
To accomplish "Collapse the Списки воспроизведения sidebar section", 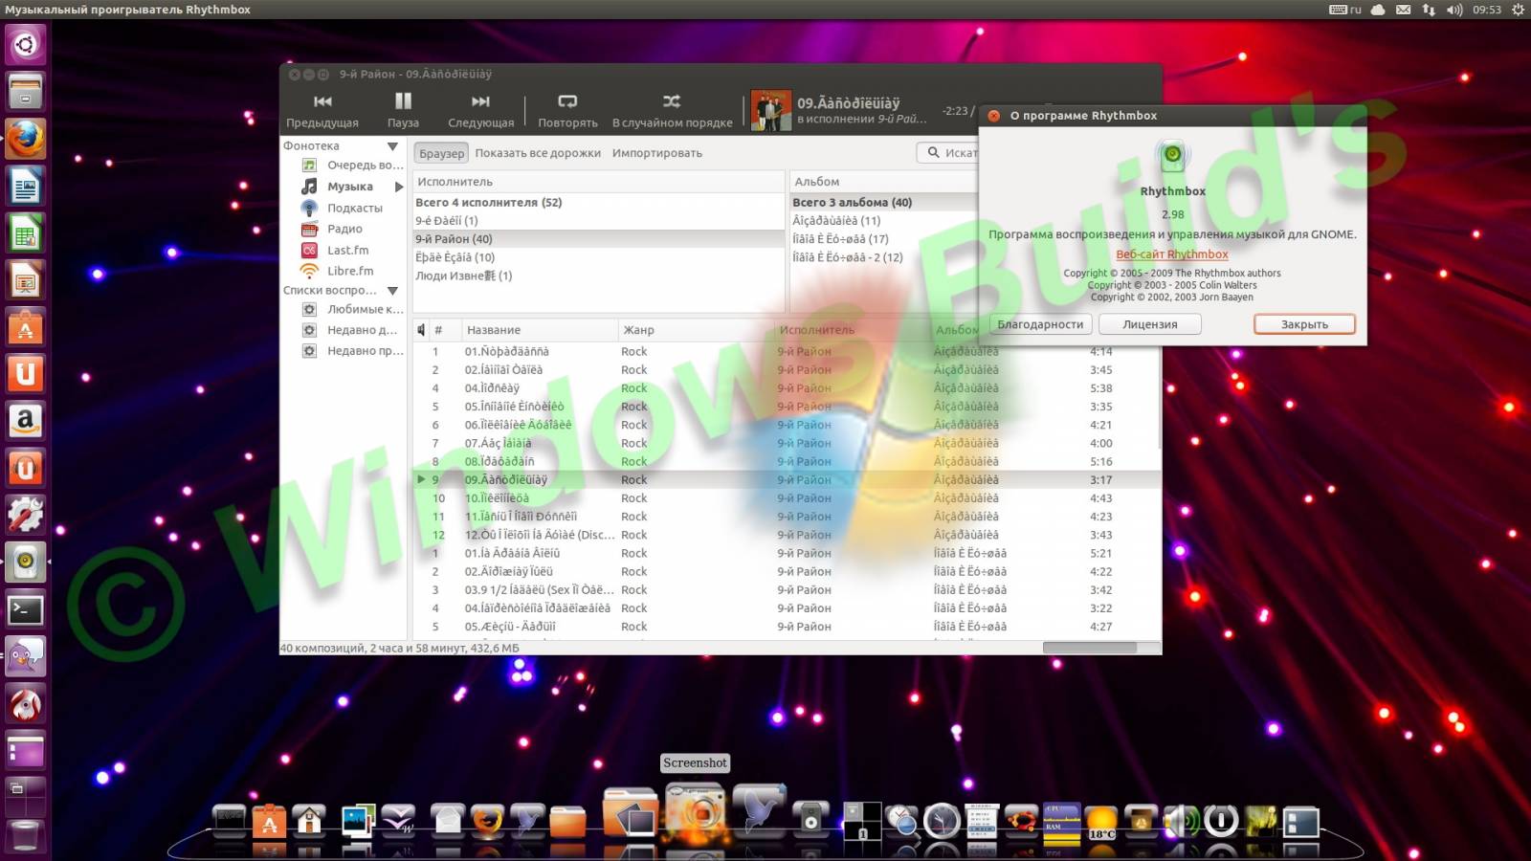I will pyautogui.click(x=392, y=290).
